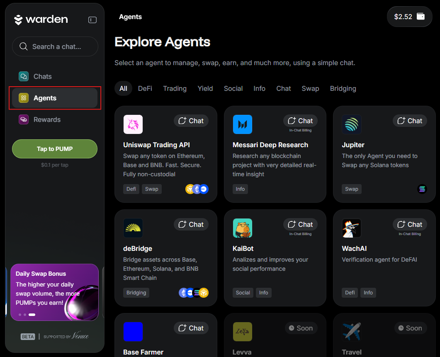Click the Soon button on the Levva card
This screenshot has height=357, width=440.
point(301,328)
